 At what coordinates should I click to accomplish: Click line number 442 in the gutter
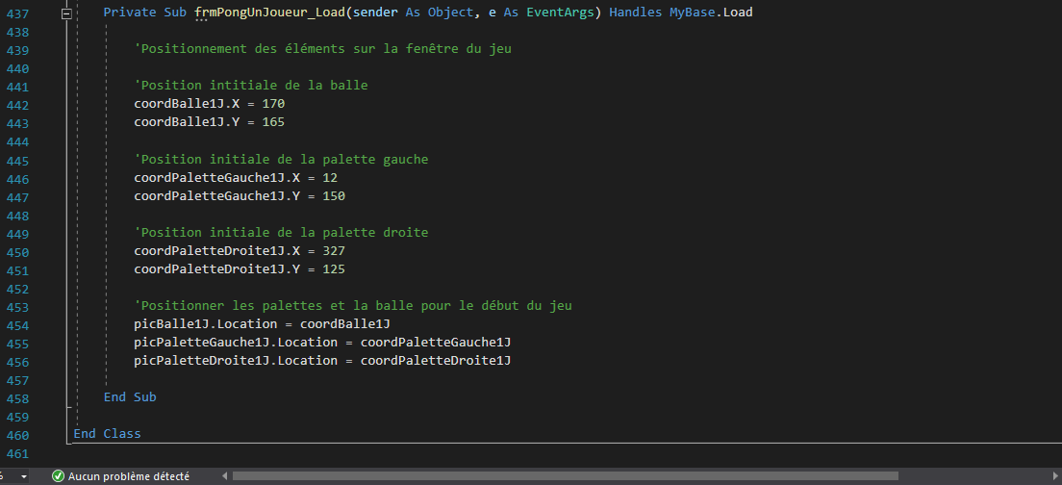coord(17,105)
